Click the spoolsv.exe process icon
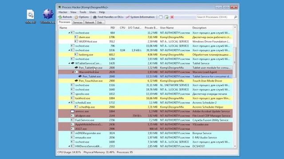The width and height of the screenshot is (284, 159). coord(72,94)
